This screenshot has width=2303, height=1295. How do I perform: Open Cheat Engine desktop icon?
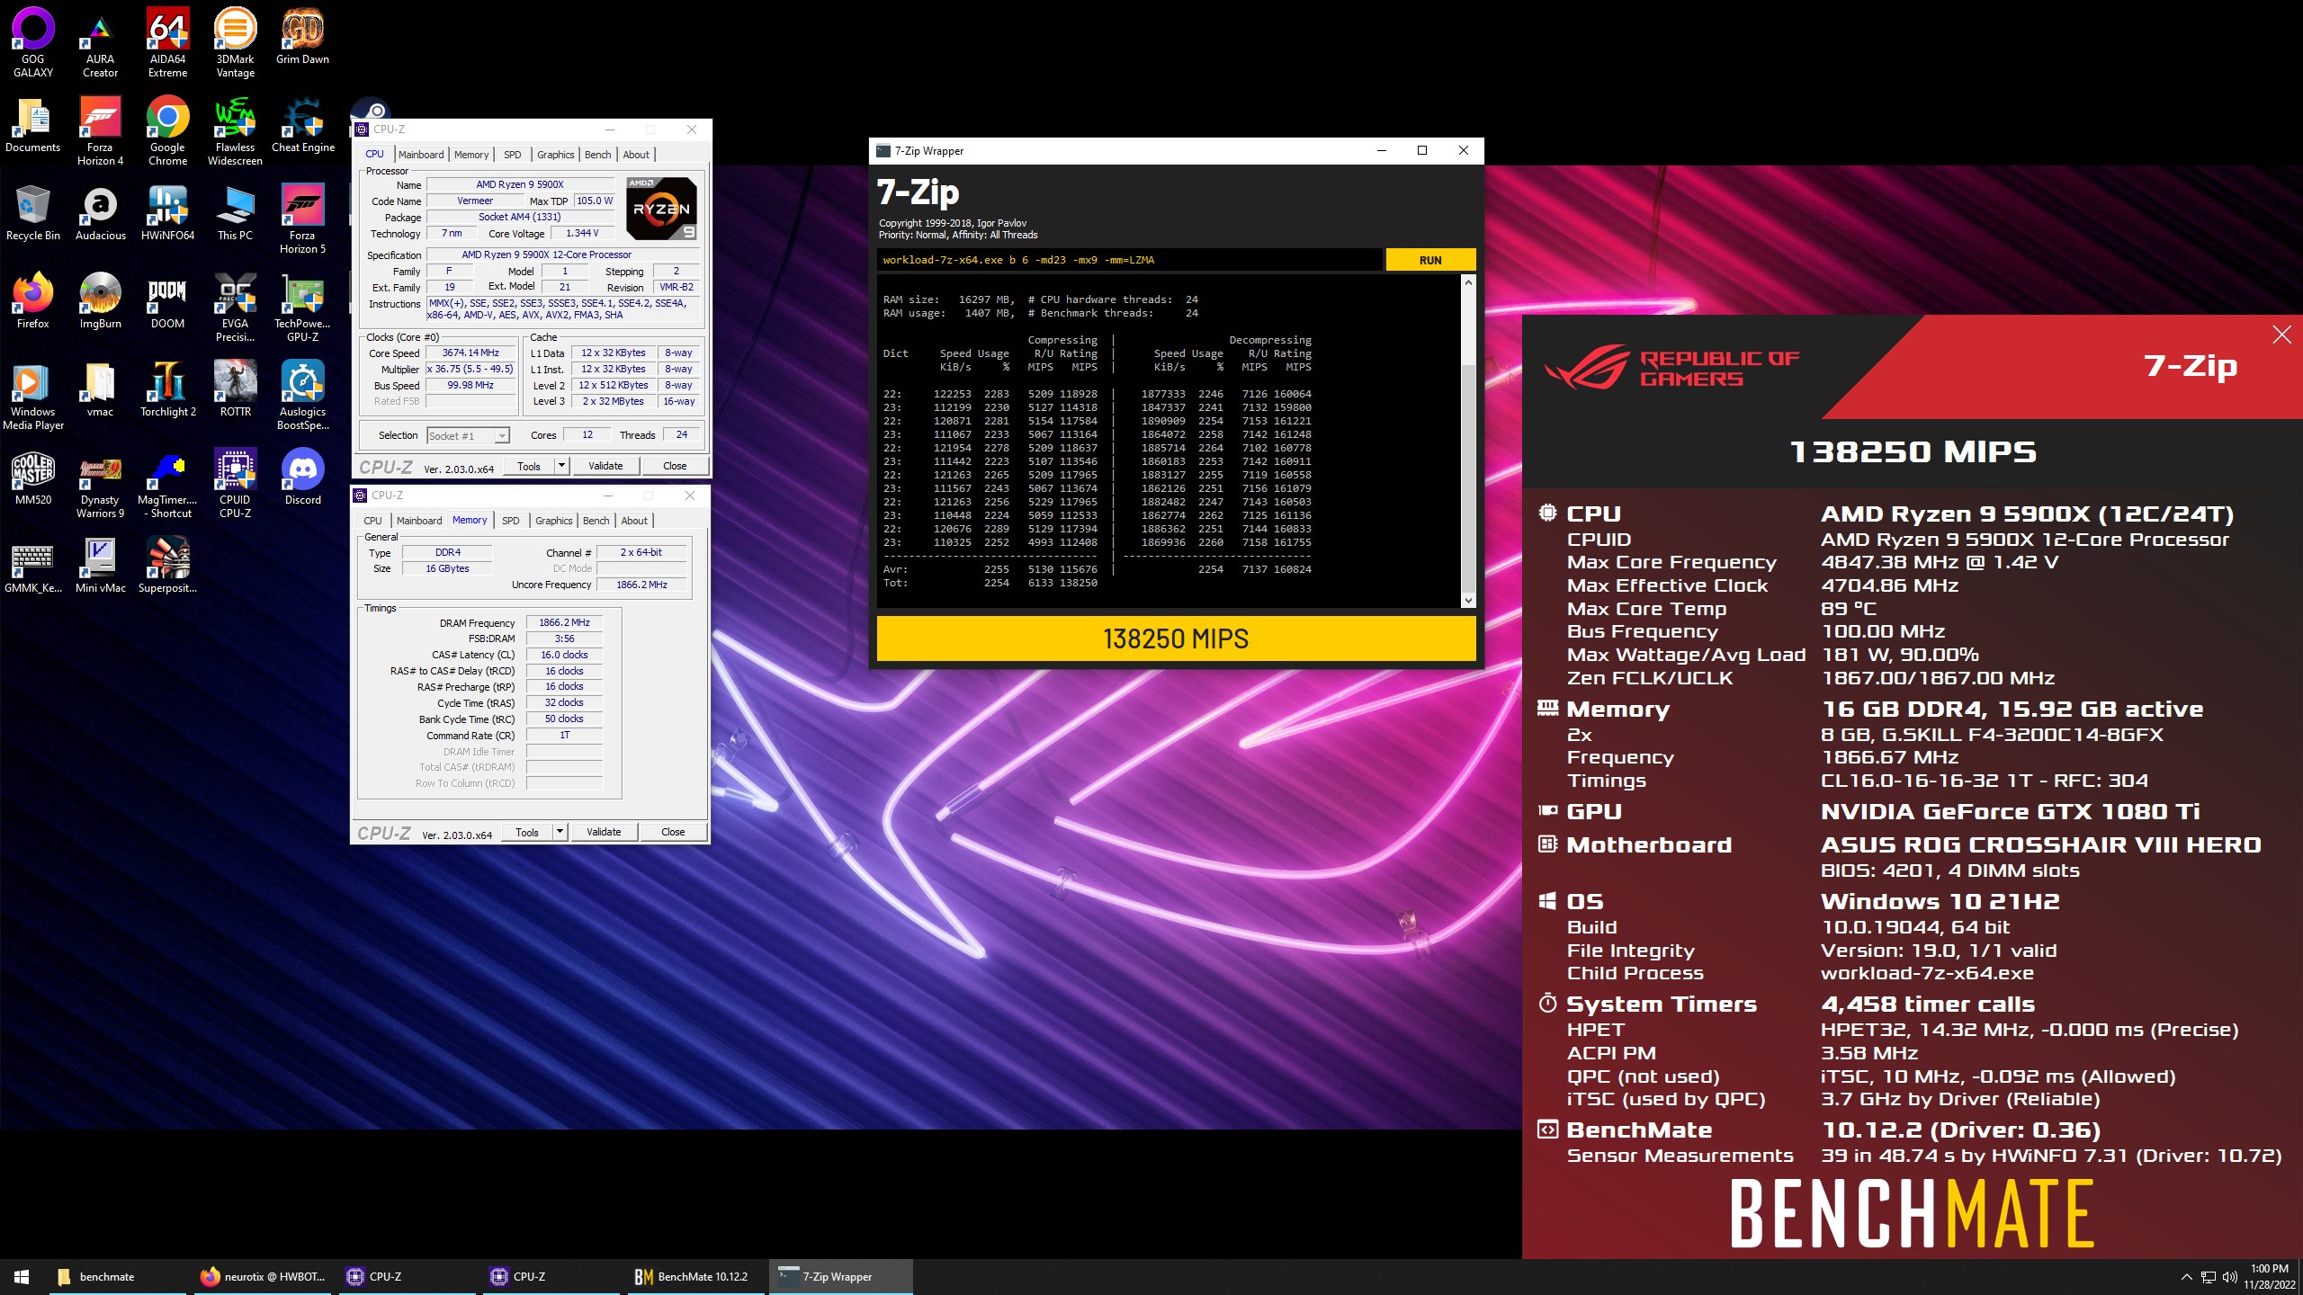[302, 124]
